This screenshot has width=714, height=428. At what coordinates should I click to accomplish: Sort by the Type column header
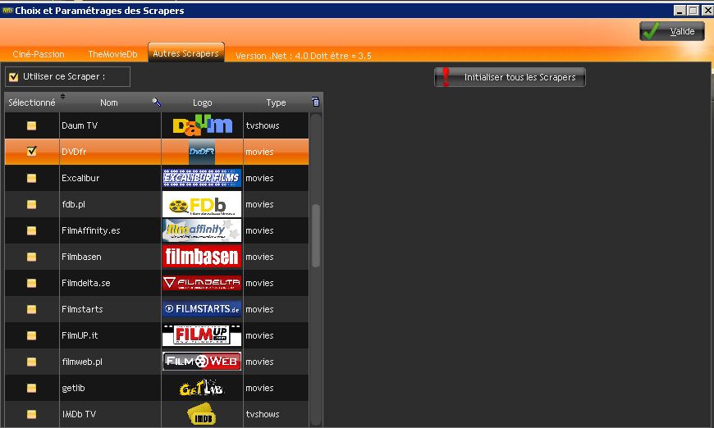point(276,102)
